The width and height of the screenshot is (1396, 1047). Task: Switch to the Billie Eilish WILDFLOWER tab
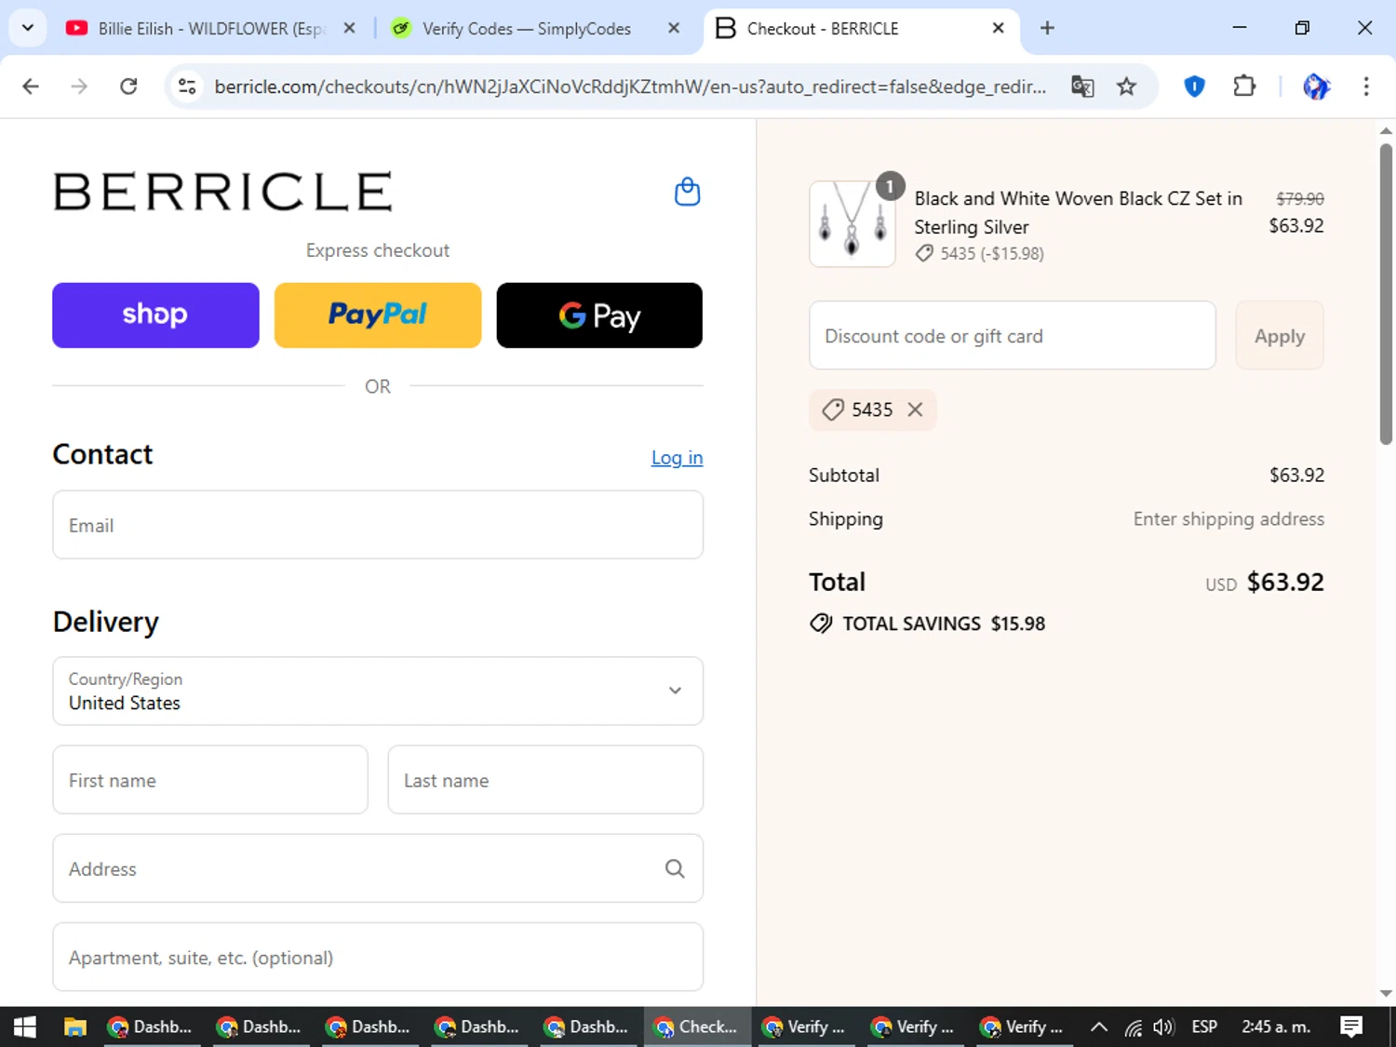point(212,28)
